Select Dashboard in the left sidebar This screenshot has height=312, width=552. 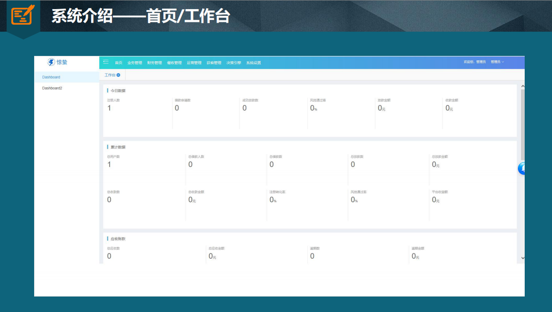click(x=51, y=77)
